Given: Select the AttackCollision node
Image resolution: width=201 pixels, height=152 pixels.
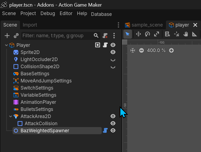Looking at the screenshot, I should click(41, 124).
